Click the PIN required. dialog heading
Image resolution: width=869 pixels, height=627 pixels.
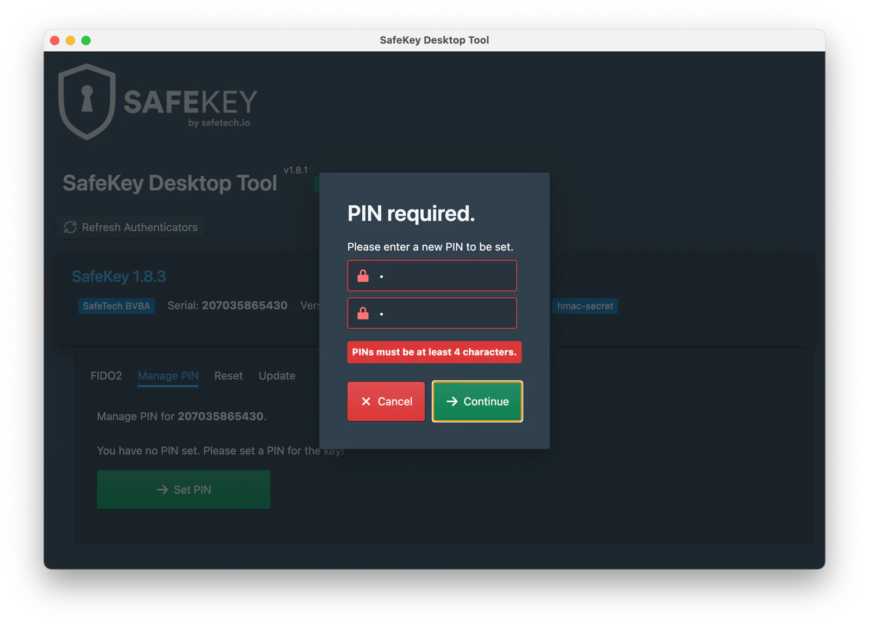411,213
